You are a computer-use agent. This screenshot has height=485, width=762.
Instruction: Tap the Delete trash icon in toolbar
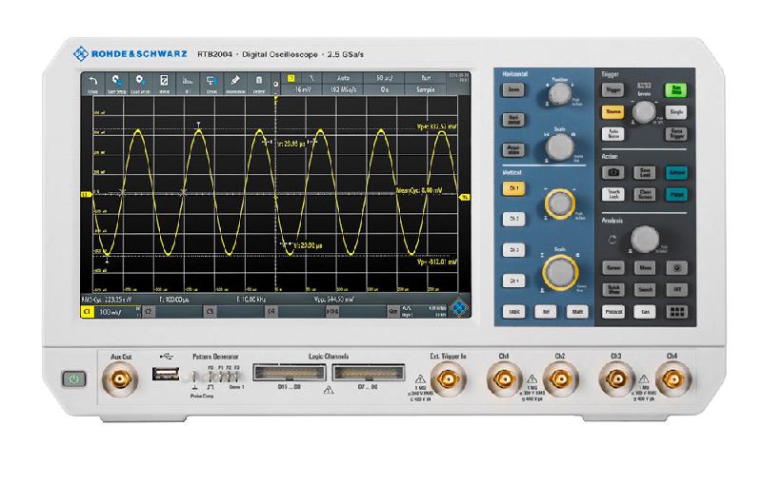point(258,83)
